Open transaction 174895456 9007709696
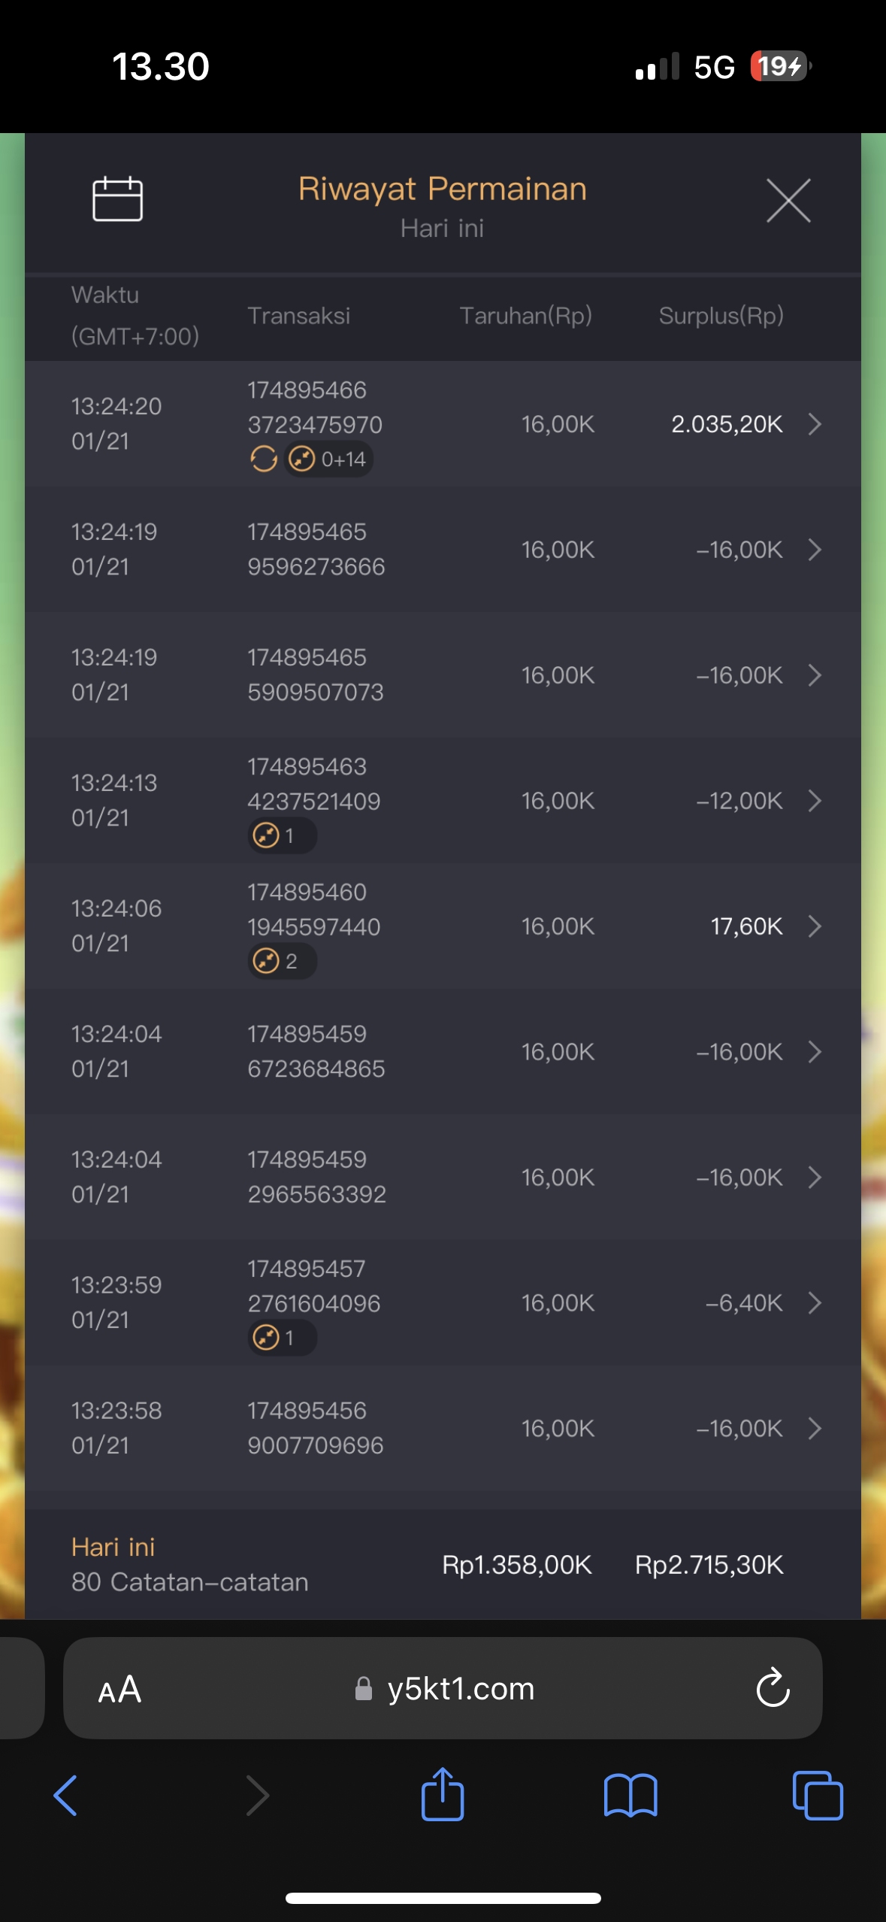The width and height of the screenshot is (886, 1922). click(x=316, y=1428)
